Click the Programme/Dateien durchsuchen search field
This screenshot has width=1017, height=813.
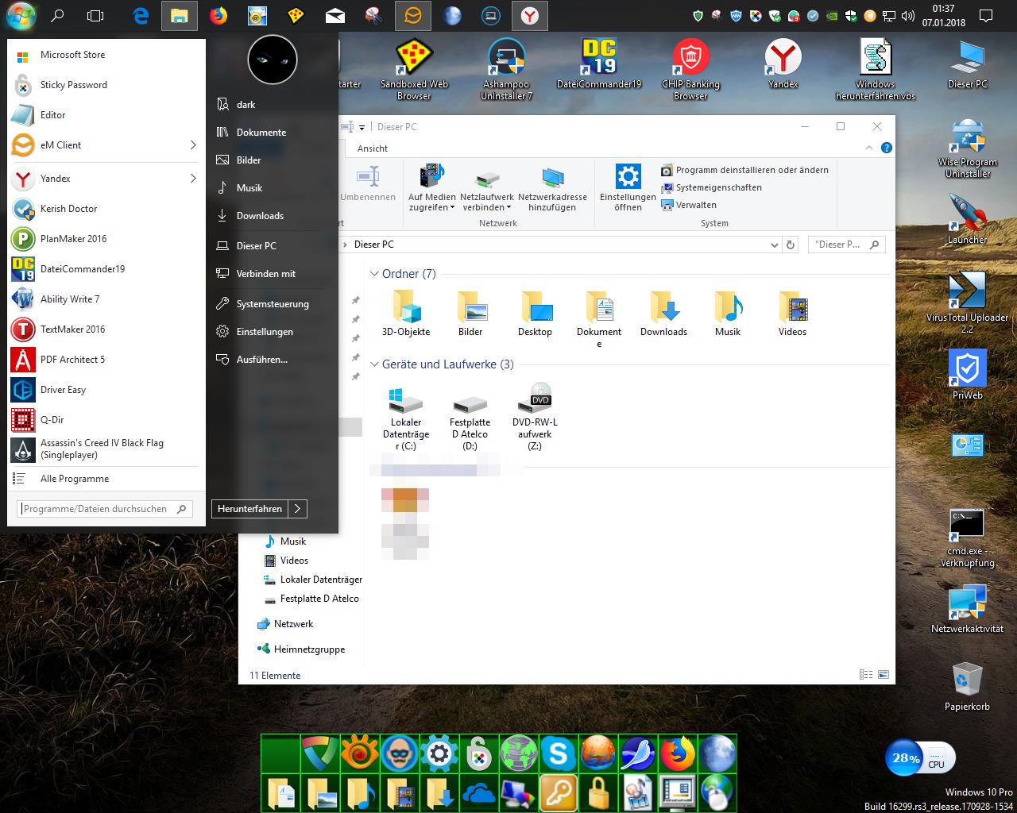[95, 509]
